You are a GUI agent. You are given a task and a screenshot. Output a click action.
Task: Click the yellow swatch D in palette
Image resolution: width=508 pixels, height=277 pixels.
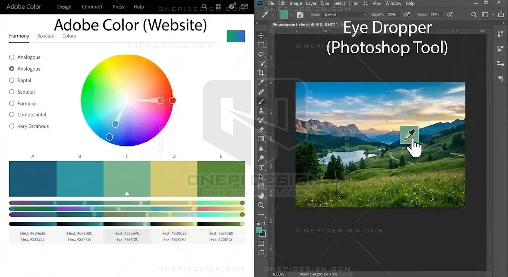coord(174,178)
